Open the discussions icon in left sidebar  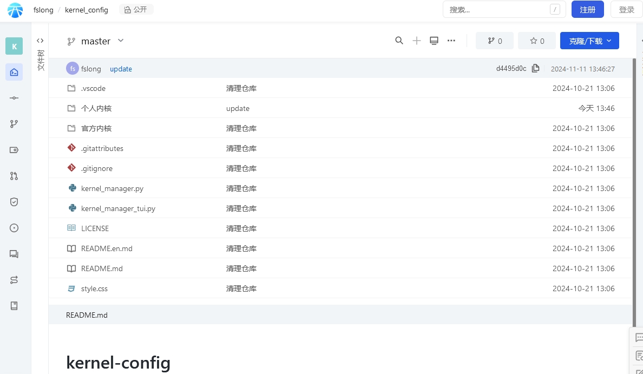pyautogui.click(x=14, y=254)
